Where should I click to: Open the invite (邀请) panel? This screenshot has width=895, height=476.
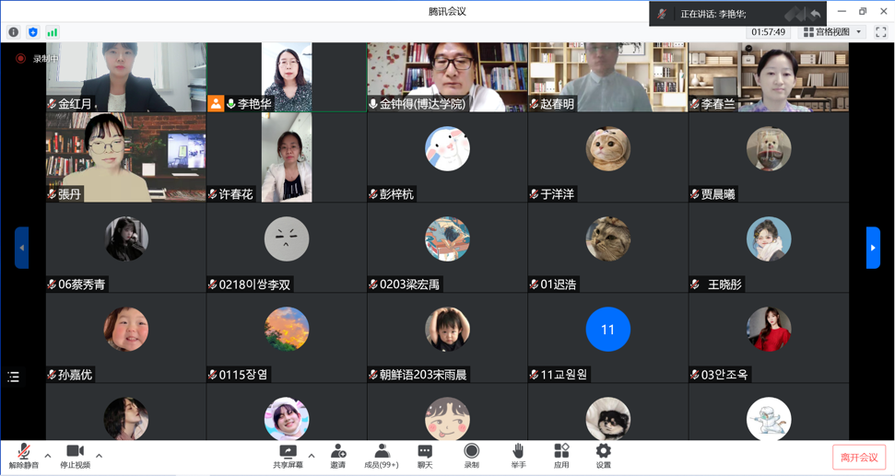tap(337, 455)
